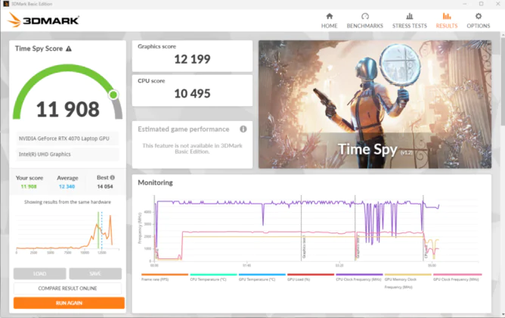The width and height of the screenshot is (505, 318).
Task: Open the BENCHMARKS tab
Action: coord(365,20)
